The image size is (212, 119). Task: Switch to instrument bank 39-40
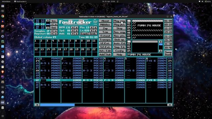tap(168, 48)
